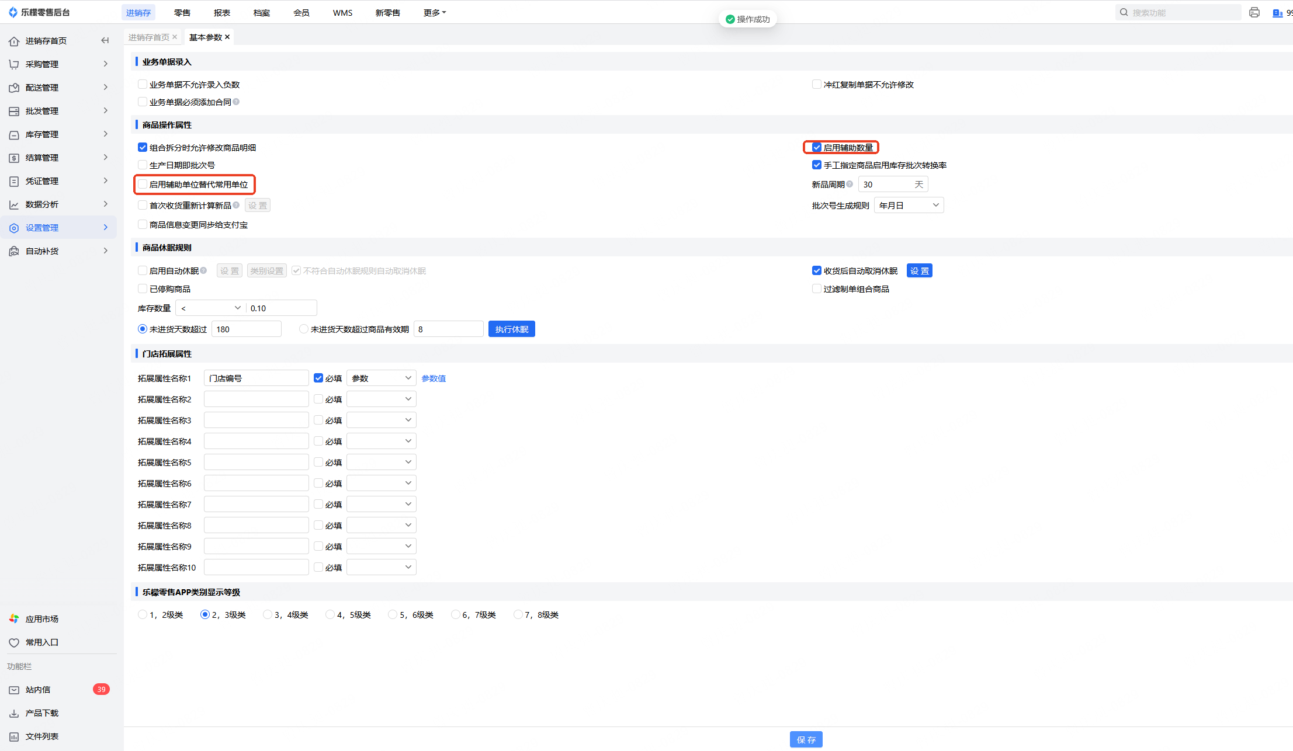The image size is (1293, 751).
Task: Click 参数值 link
Action: coord(434,378)
